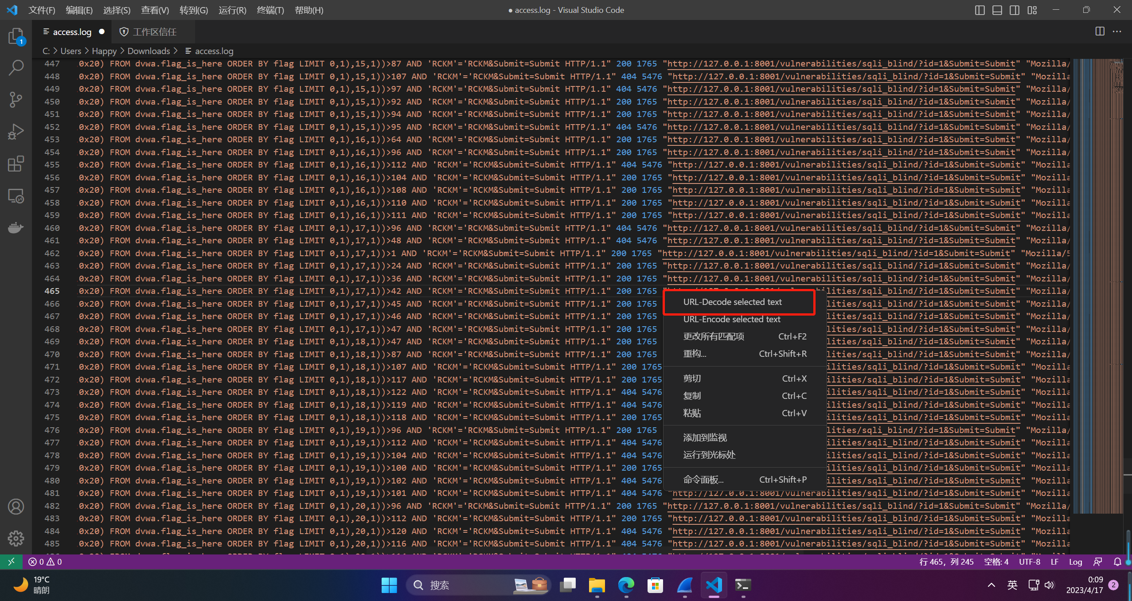Select 添加到监视 in context menu
The width and height of the screenshot is (1132, 601).
745,437
